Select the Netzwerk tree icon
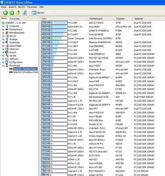Viewport: 165px width, 176px height. tap(7, 49)
